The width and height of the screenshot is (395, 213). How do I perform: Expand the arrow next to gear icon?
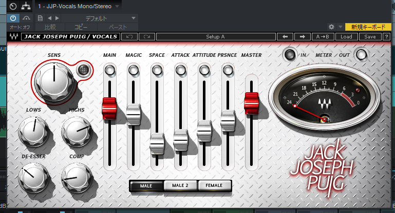coord(341,27)
